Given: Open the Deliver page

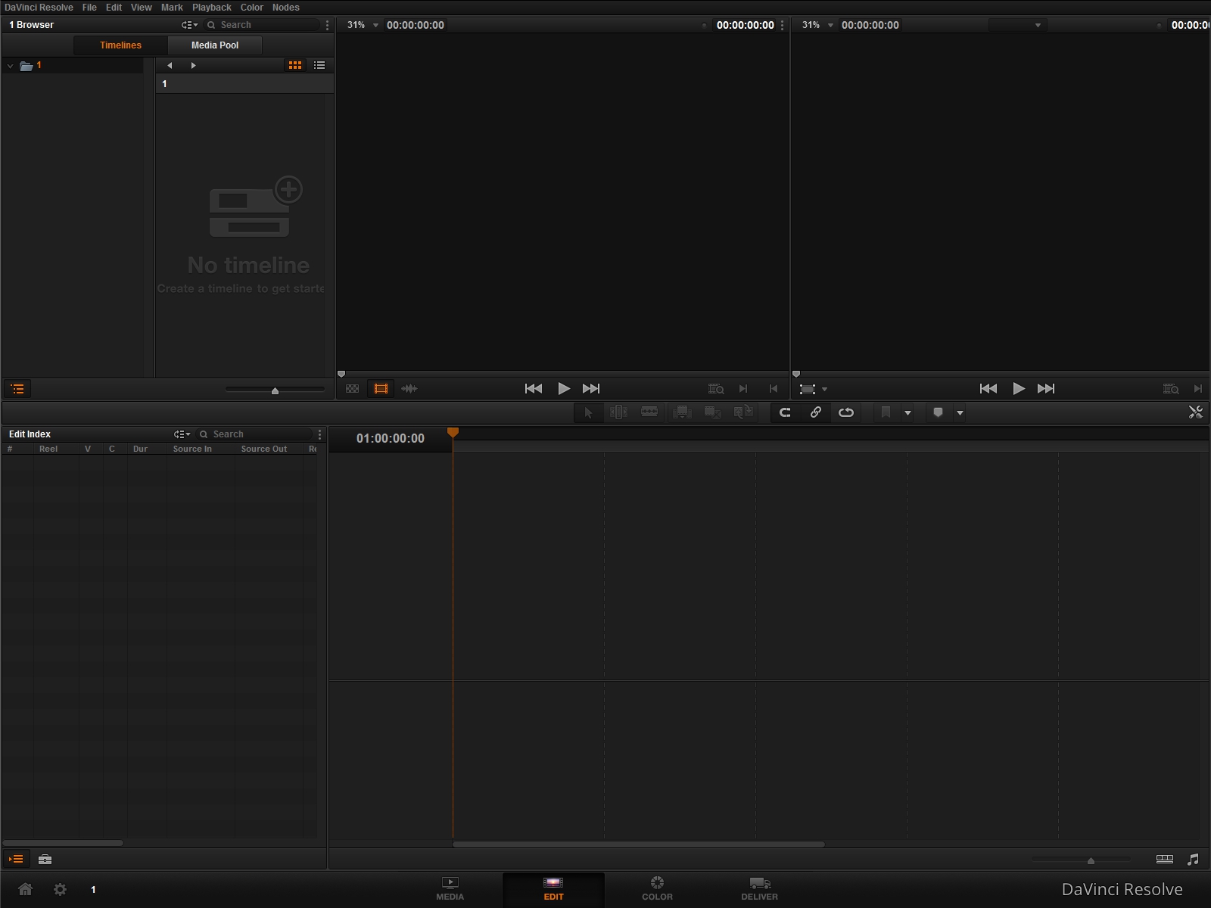Looking at the screenshot, I should (759, 888).
